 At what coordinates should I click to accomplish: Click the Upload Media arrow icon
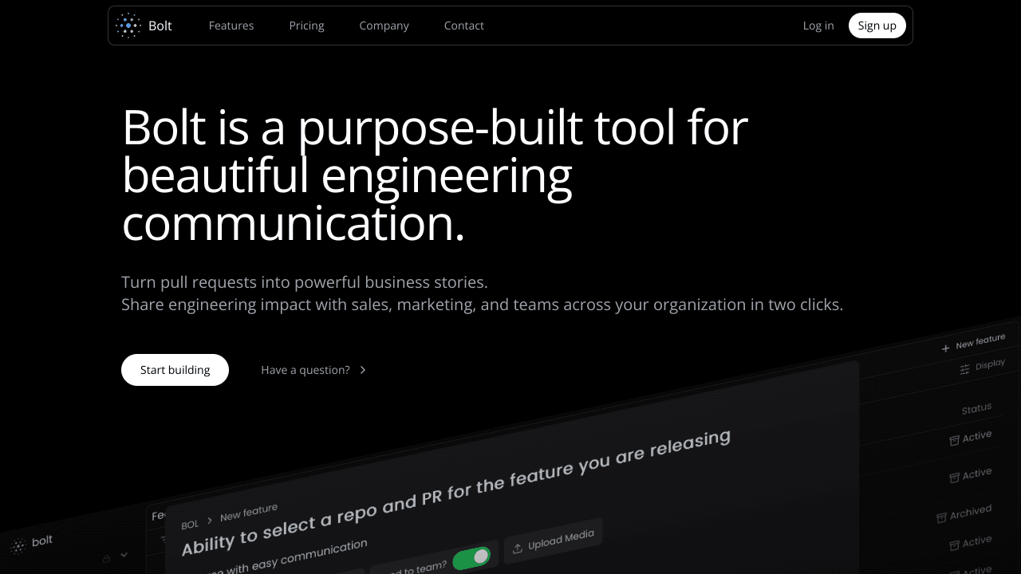(517, 548)
